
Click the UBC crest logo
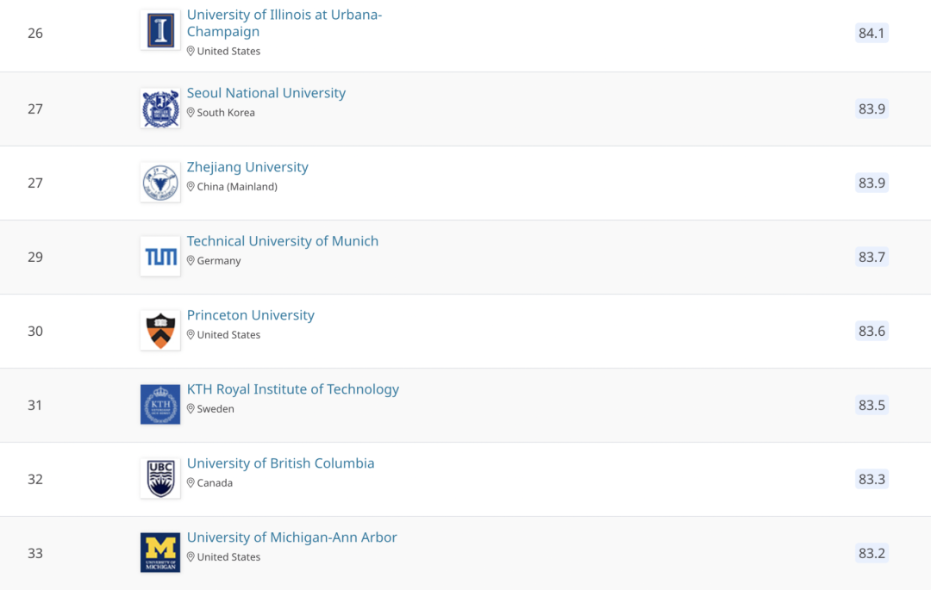(160, 479)
